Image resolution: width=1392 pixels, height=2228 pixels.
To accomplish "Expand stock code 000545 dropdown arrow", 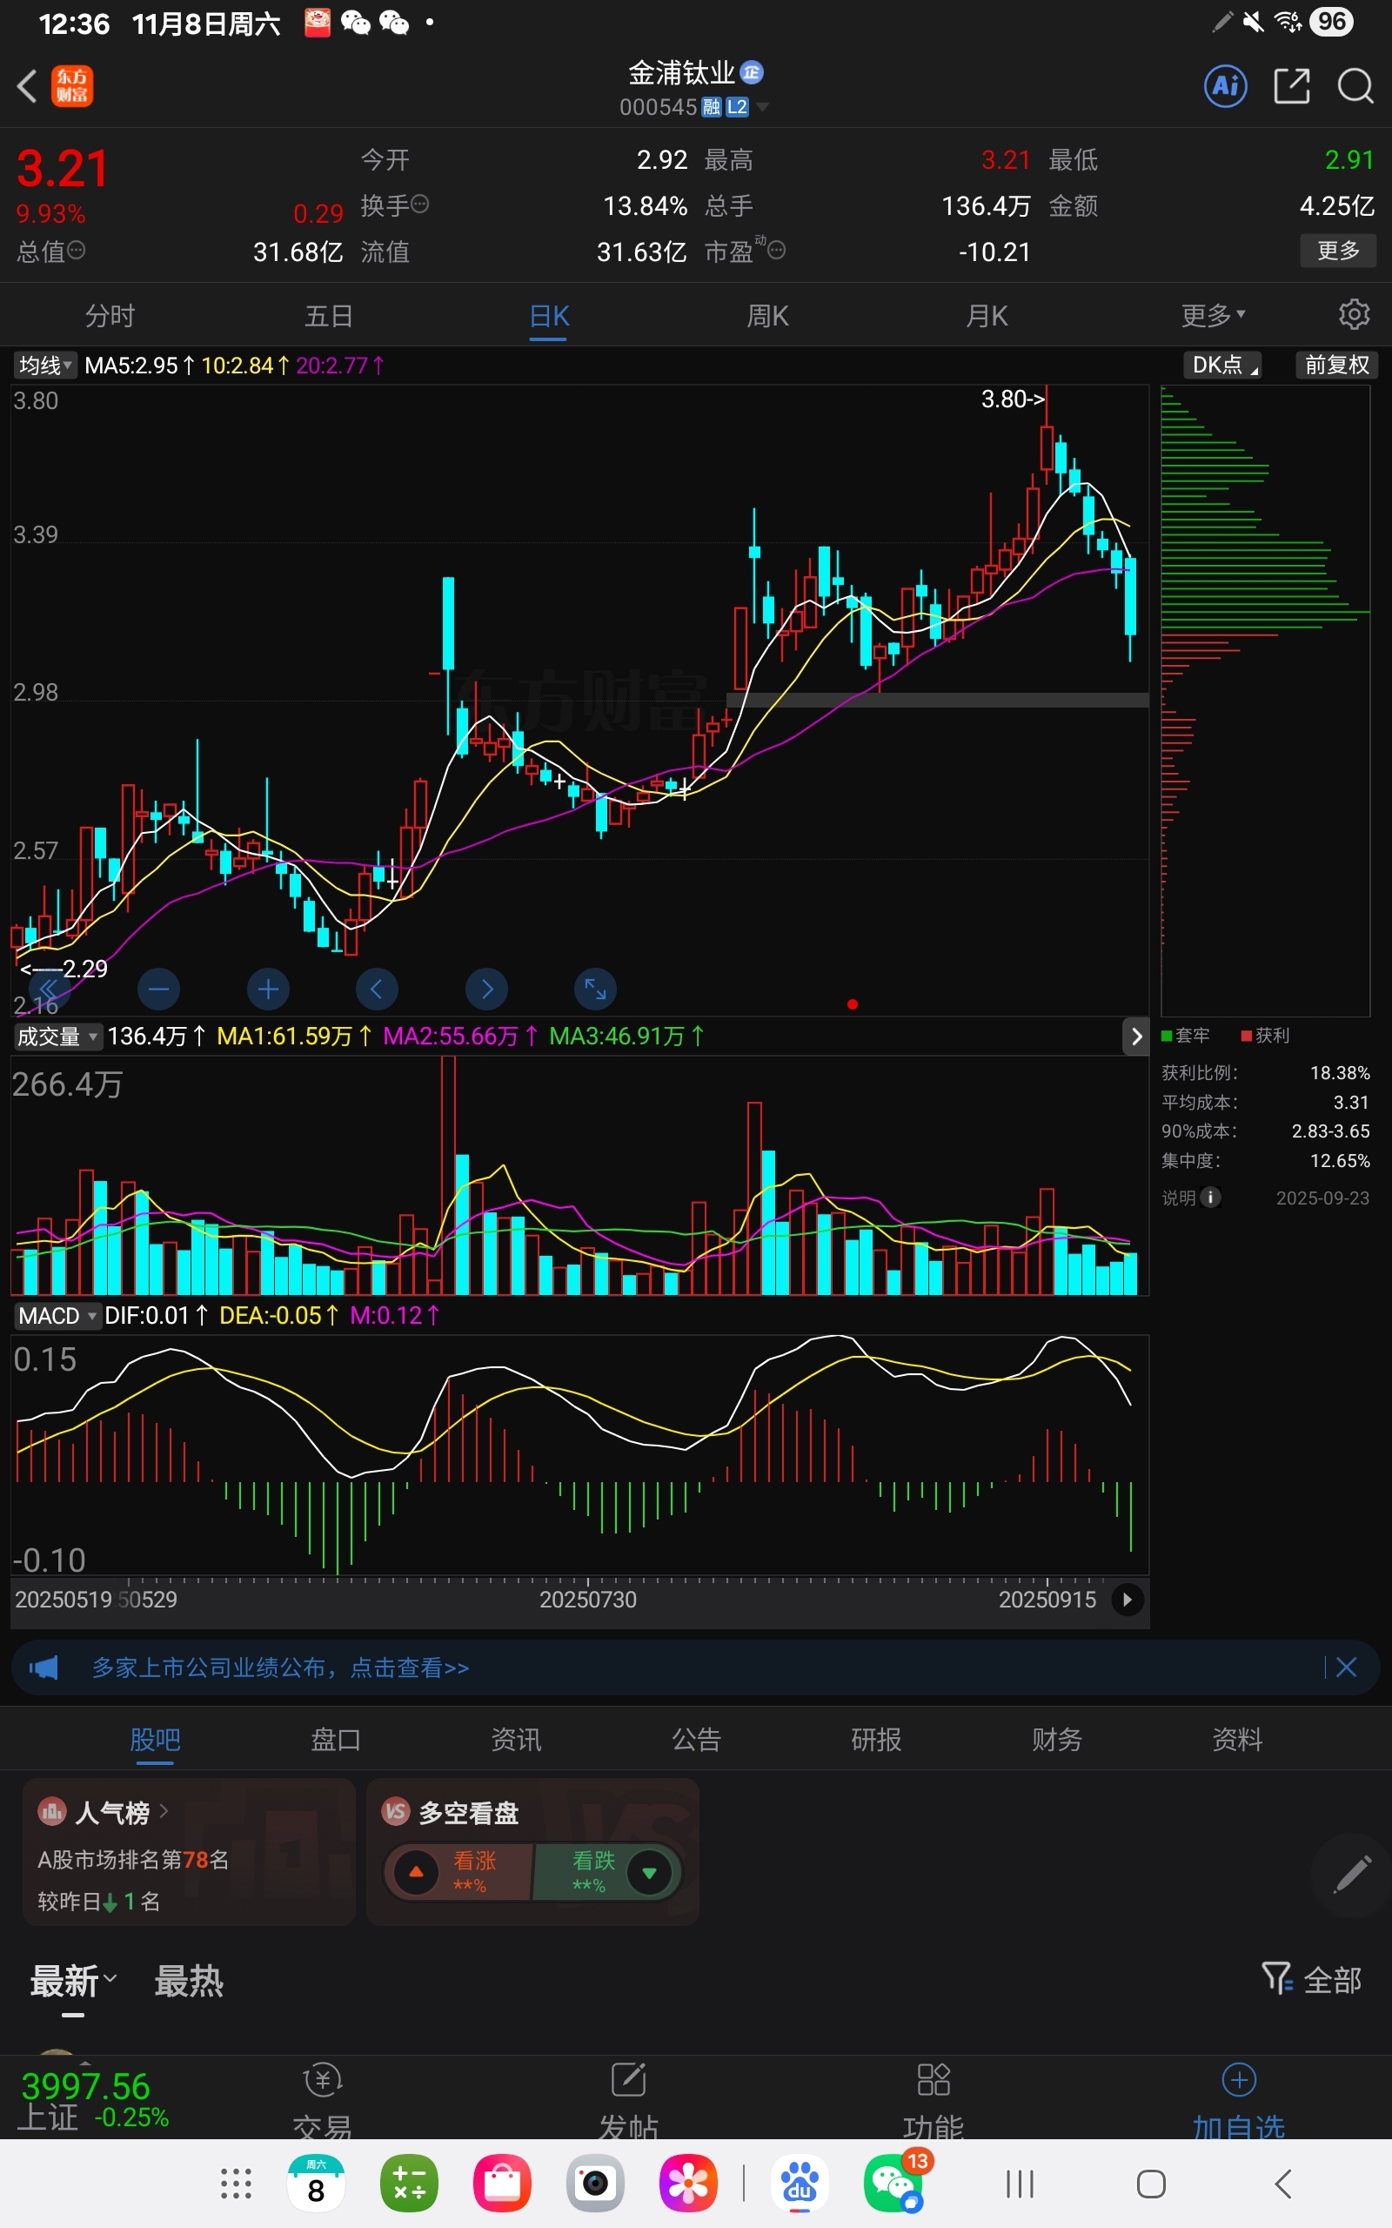I will [x=762, y=107].
